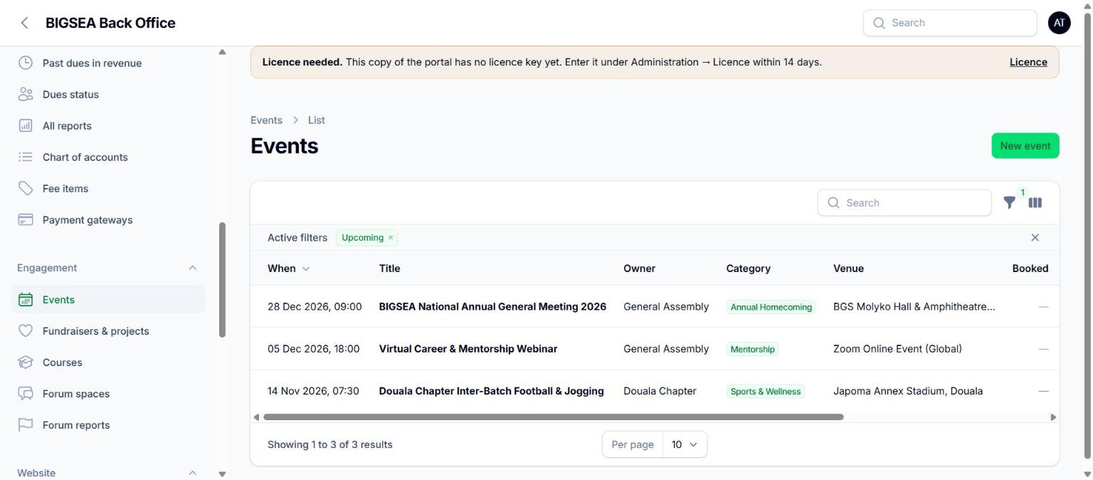This screenshot has width=1093, height=480.
Task: Clear all active filters with X
Action: [1035, 238]
